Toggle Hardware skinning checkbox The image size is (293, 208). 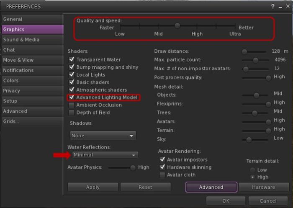click(x=162, y=167)
